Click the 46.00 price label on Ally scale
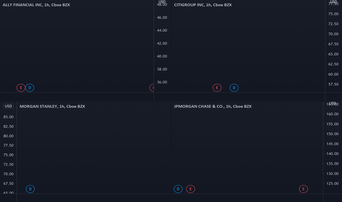The width and height of the screenshot is (342, 202). (x=162, y=18)
